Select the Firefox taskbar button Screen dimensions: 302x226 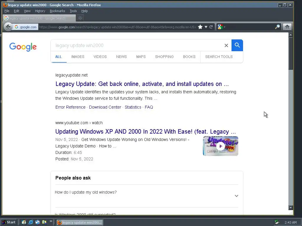coord(80,222)
